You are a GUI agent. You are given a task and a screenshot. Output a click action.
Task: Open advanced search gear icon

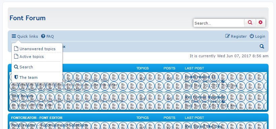[261, 22]
